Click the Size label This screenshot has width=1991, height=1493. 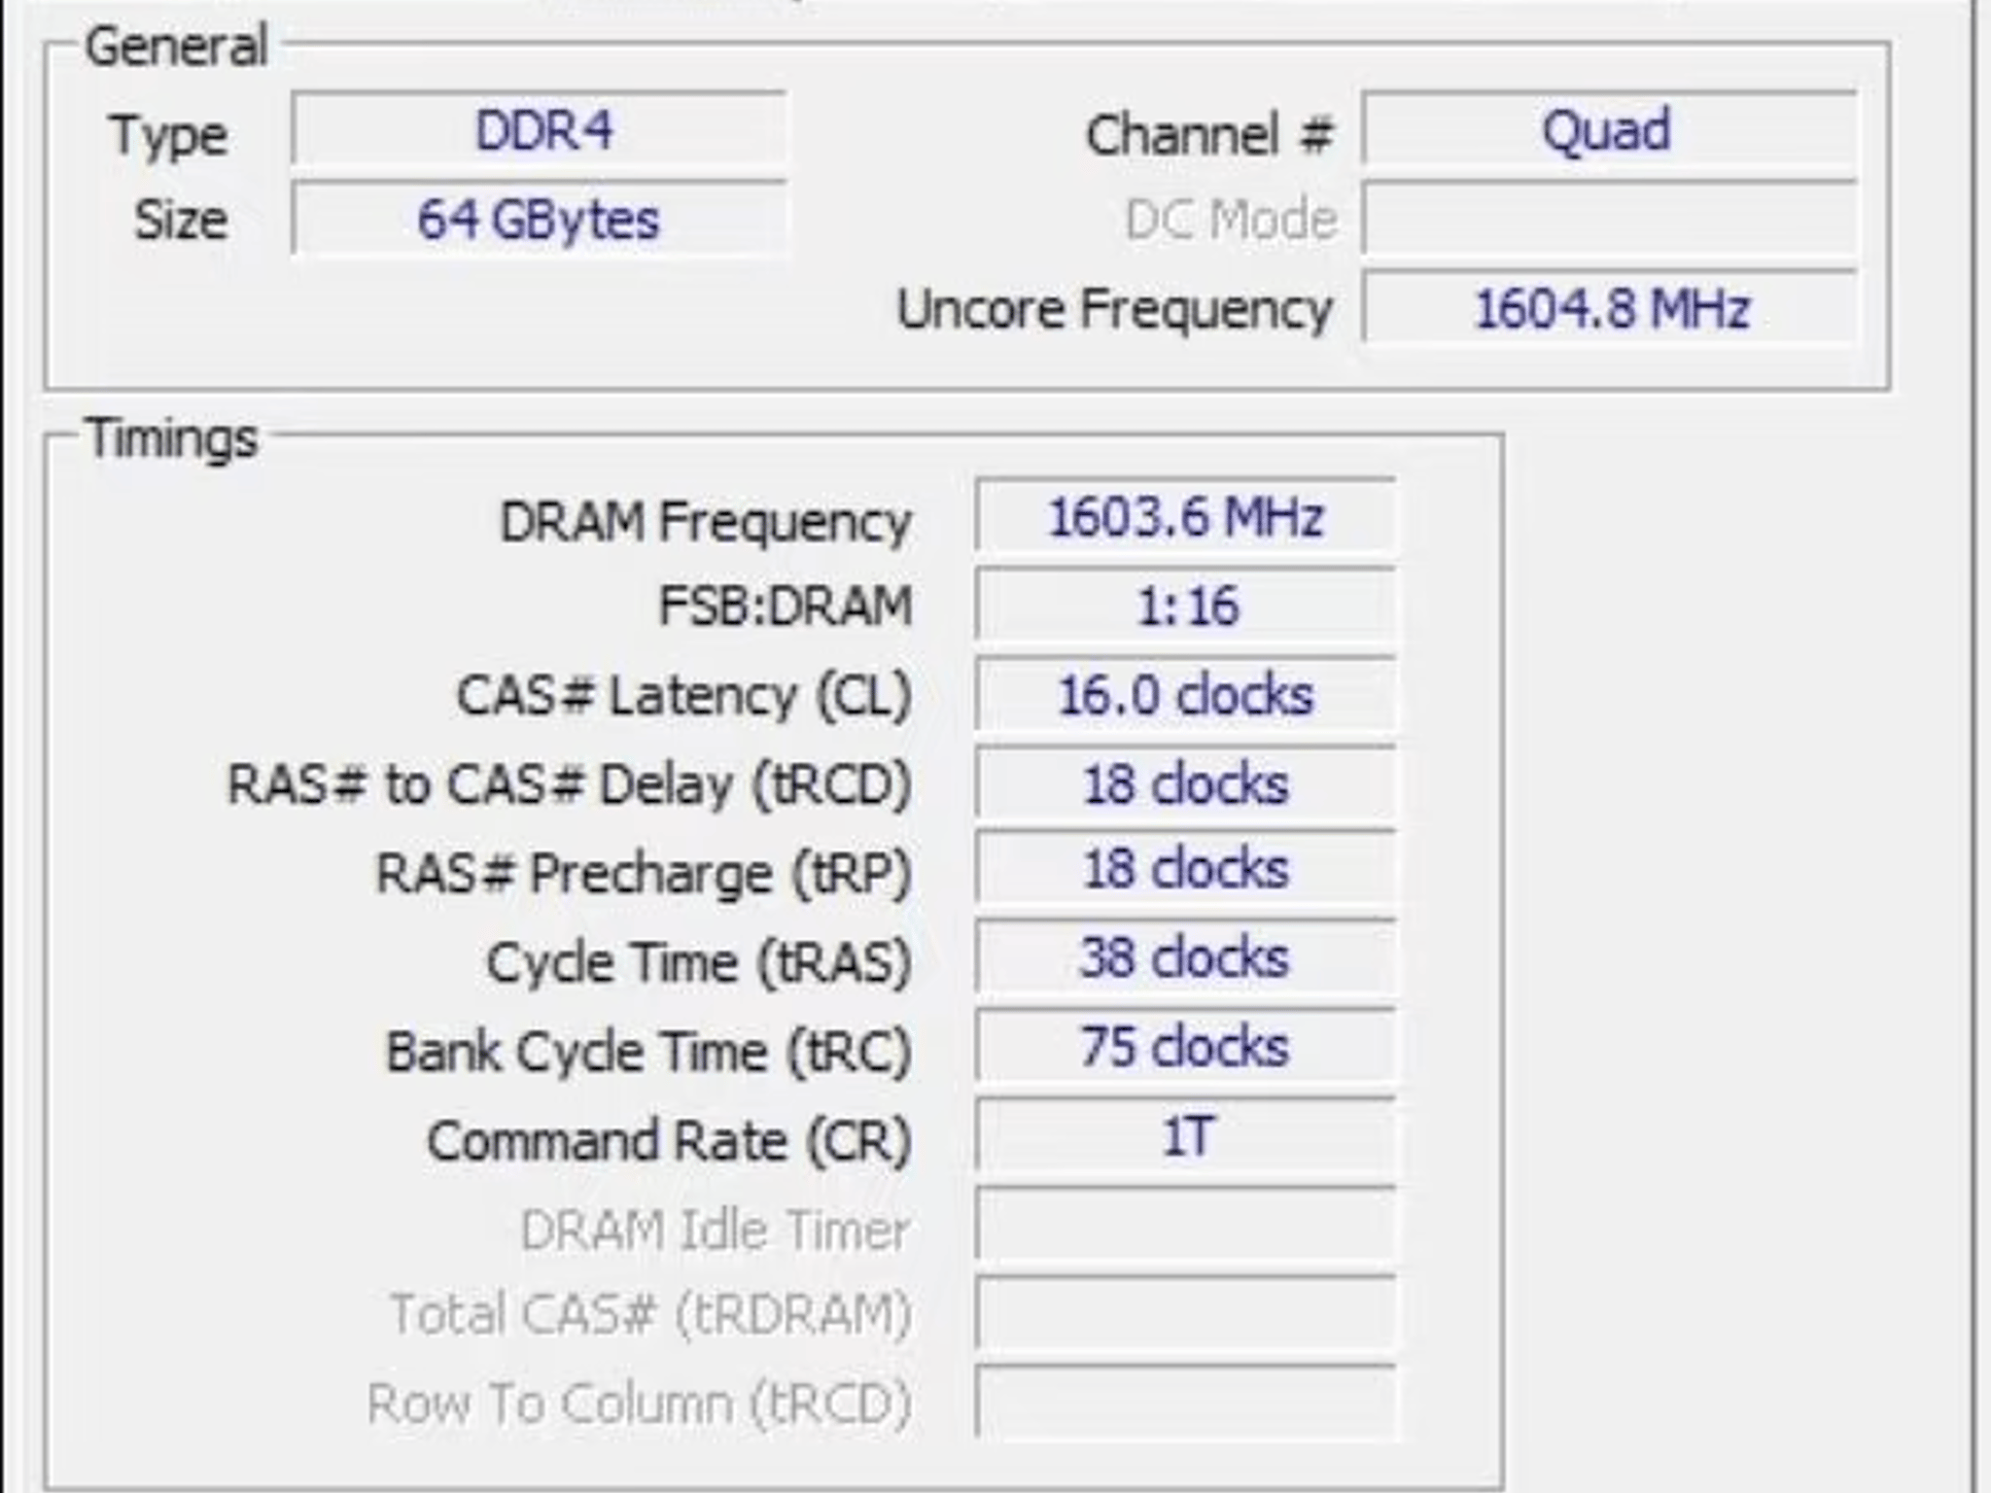(181, 220)
